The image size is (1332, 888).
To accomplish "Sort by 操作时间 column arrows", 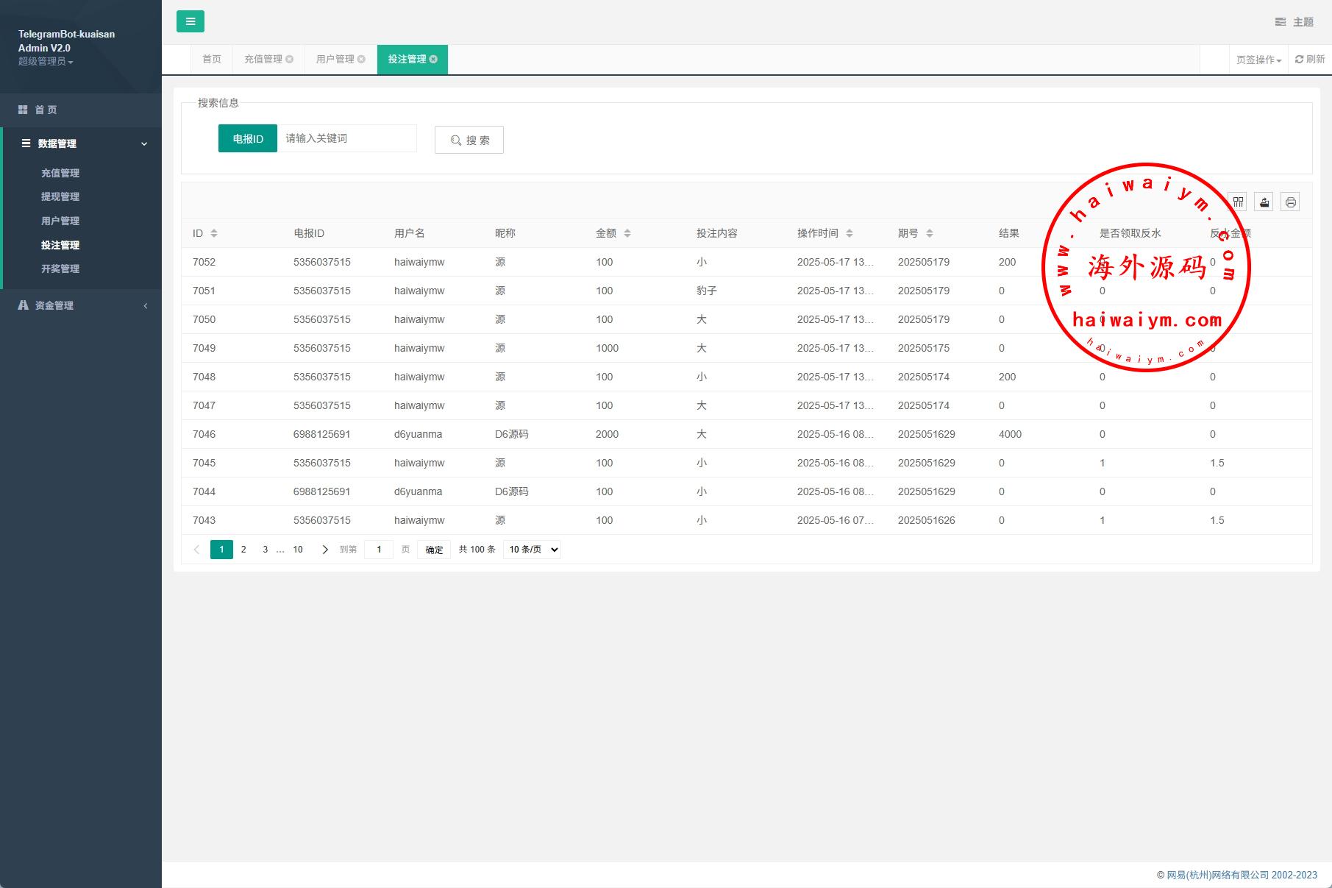I will coord(850,233).
